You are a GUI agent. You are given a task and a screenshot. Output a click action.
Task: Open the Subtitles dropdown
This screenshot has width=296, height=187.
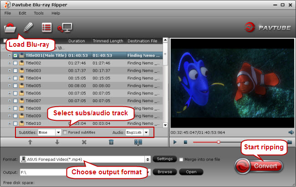pyautogui.click(x=58, y=133)
